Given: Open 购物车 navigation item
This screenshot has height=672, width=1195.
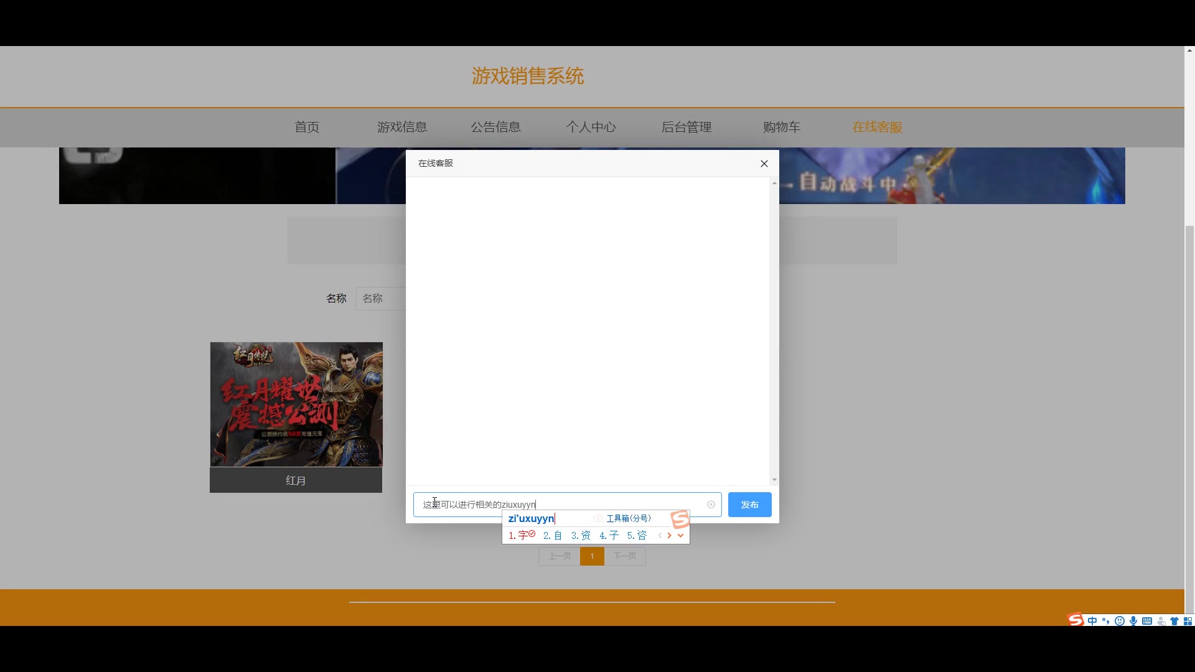Looking at the screenshot, I should [x=782, y=127].
